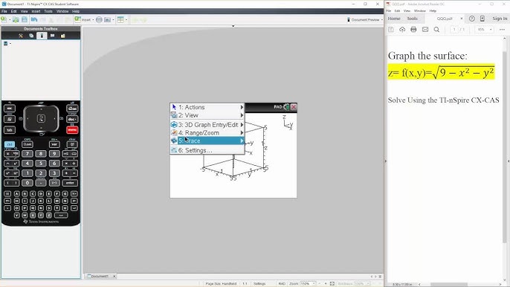Click the red menu key on keypad
This screenshot has height=287, width=510.
(x=72, y=130)
